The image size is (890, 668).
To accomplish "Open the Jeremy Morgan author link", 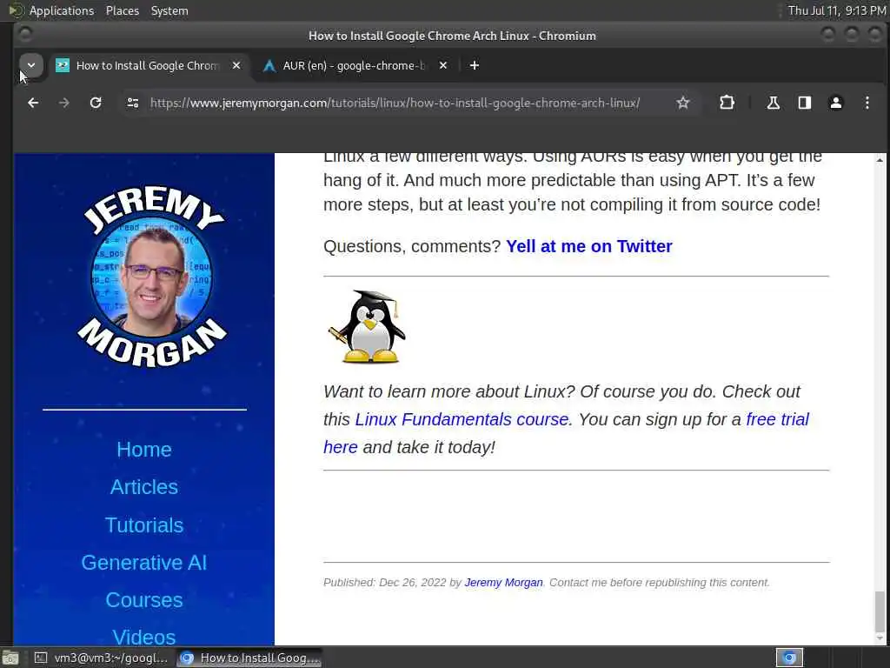I will coord(503,583).
